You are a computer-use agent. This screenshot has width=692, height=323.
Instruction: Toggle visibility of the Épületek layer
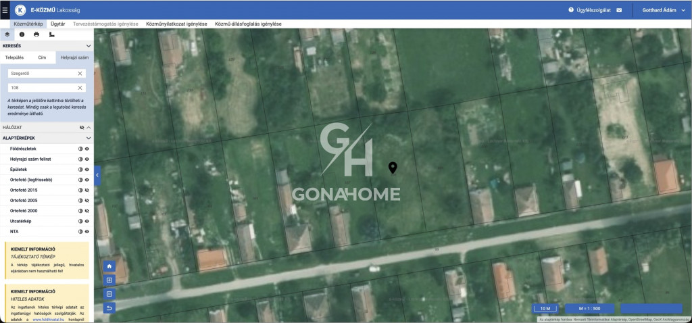tap(87, 169)
